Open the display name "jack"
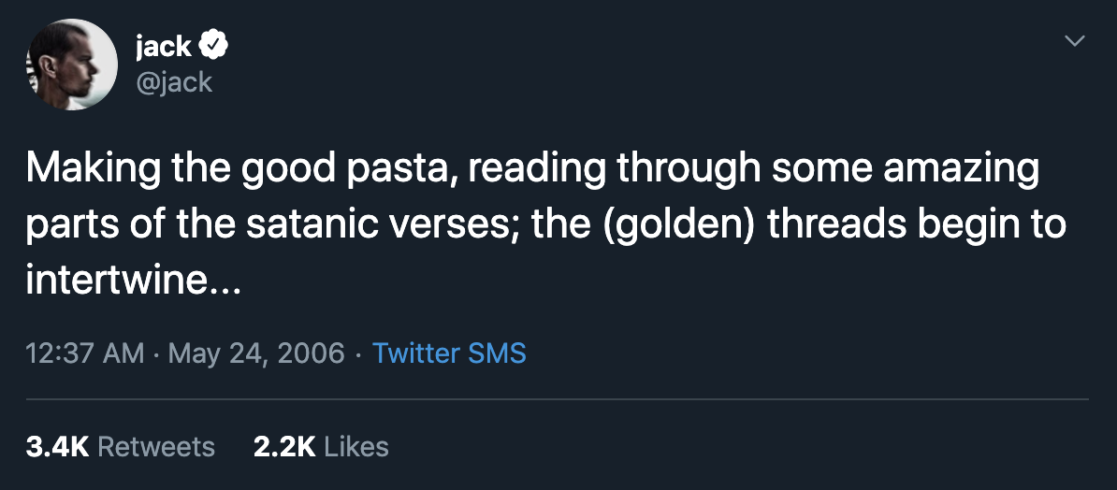 [x=163, y=47]
